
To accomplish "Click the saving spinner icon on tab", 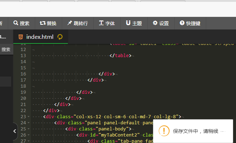I will (x=60, y=37).
